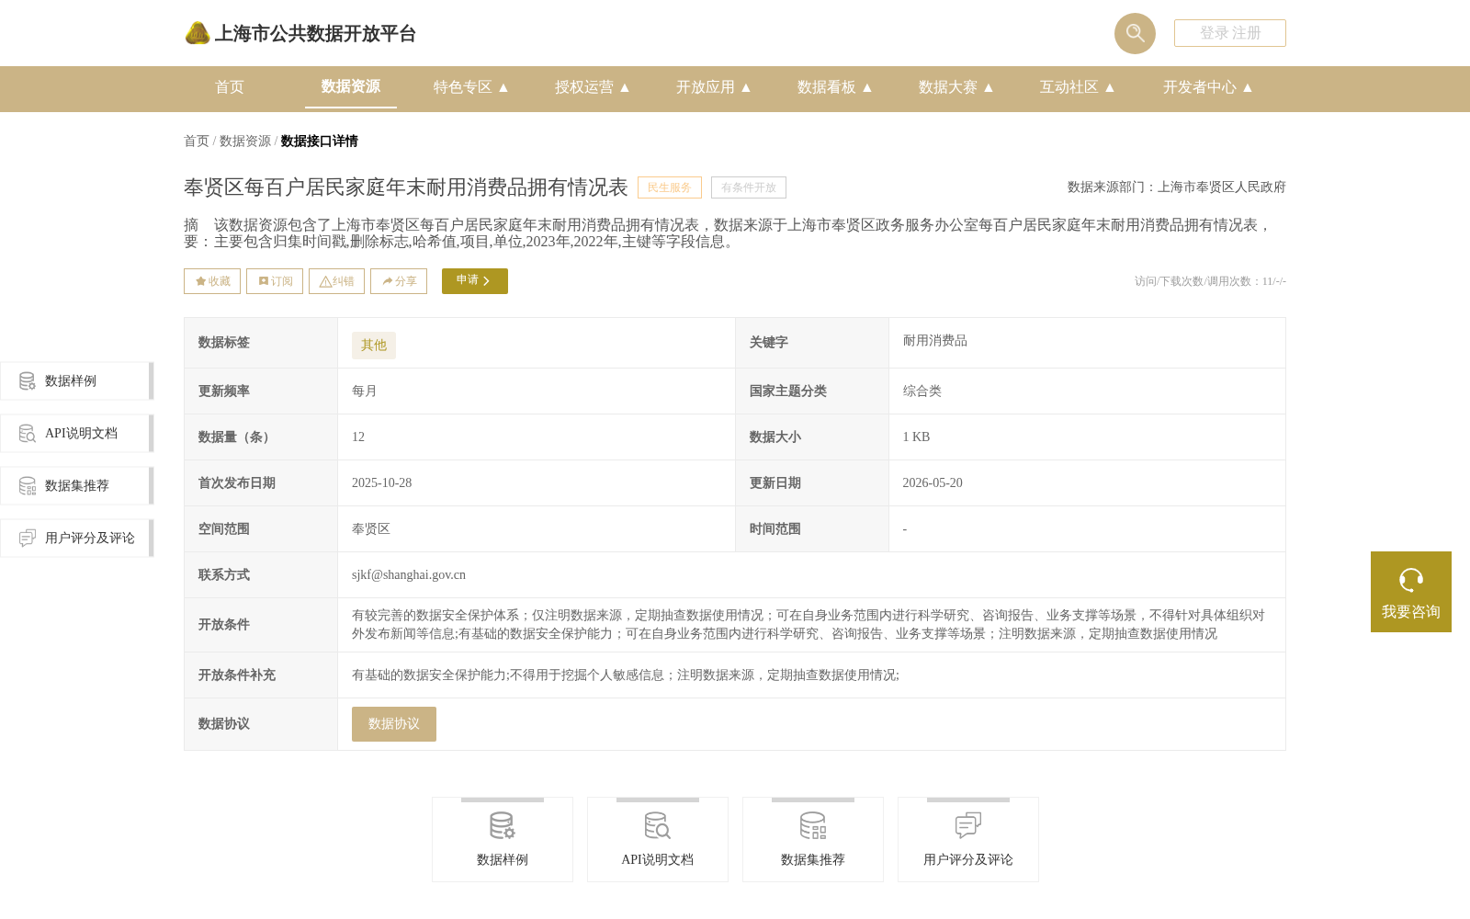Image resolution: width=1470 pixels, height=919 pixels.
Task: Click the headset icon in 我要咨询 widget
Action: (1411, 580)
